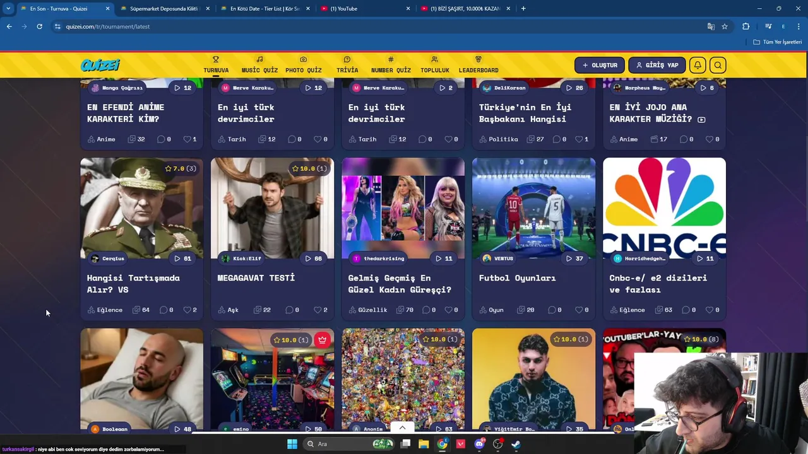Open the browser extensions icon

pos(746,26)
